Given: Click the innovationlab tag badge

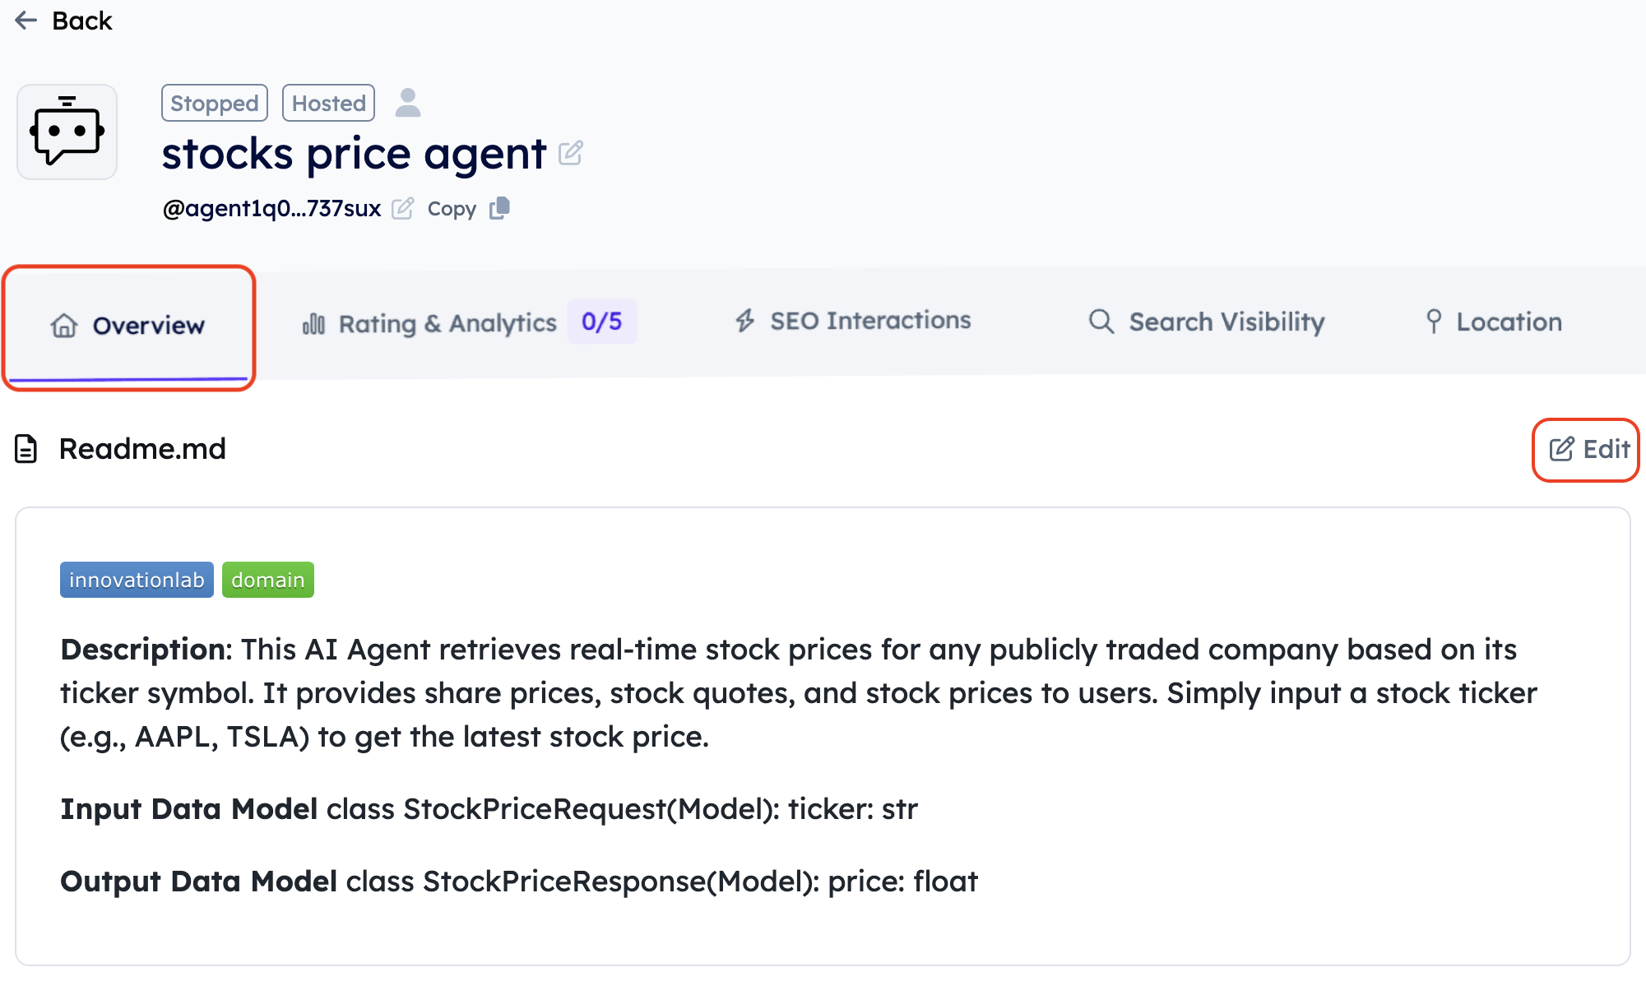Looking at the screenshot, I should [x=137, y=580].
